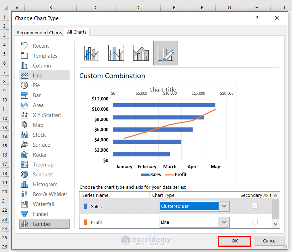292x252 pixels.
Task: Expand the series list scroll-up arrow
Action: coord(276,195)
